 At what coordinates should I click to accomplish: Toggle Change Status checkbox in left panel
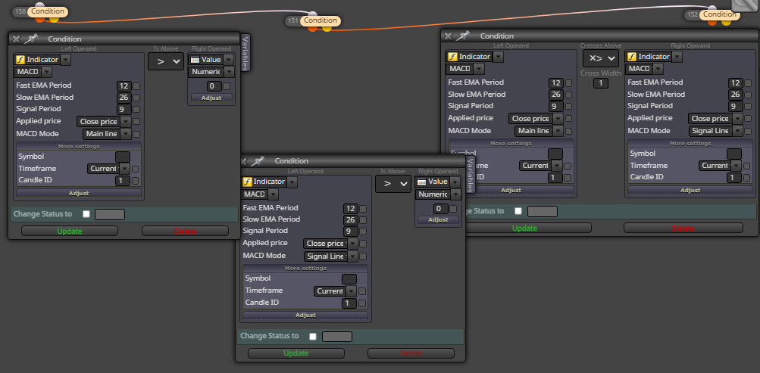[86, 214]
